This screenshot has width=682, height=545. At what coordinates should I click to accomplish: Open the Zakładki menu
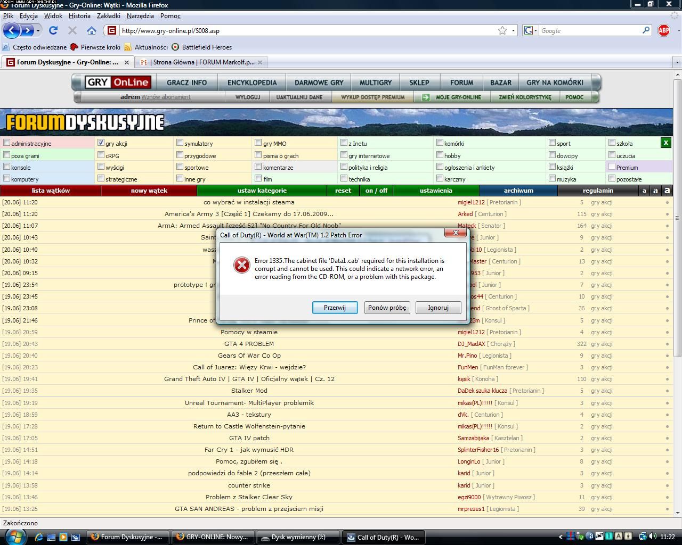click(x=109, y=16)
